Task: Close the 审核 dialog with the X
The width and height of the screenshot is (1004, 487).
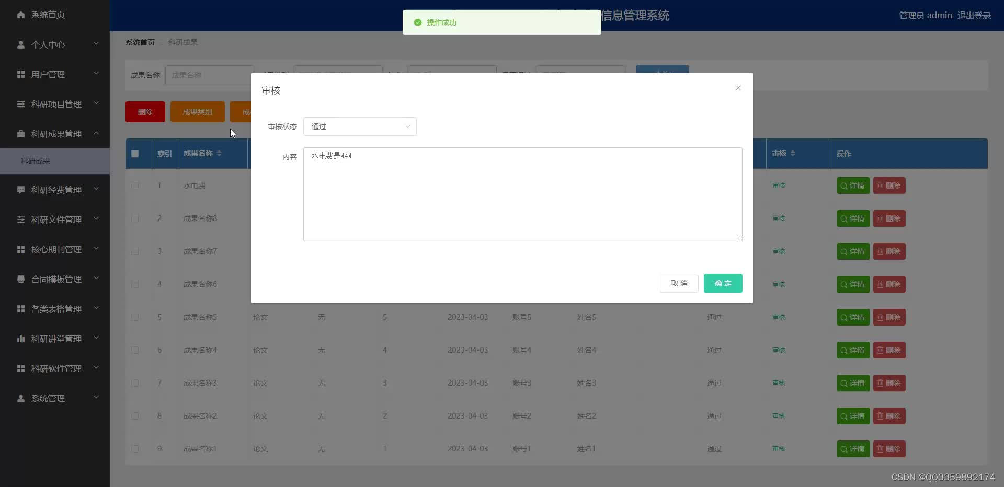Action: (x=738, y=88)
